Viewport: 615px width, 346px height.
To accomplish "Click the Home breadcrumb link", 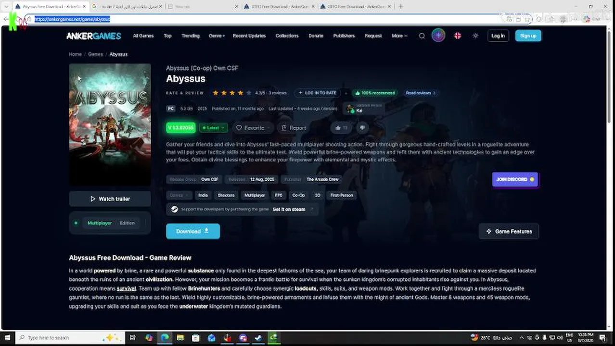I will [x=75, y=54].
